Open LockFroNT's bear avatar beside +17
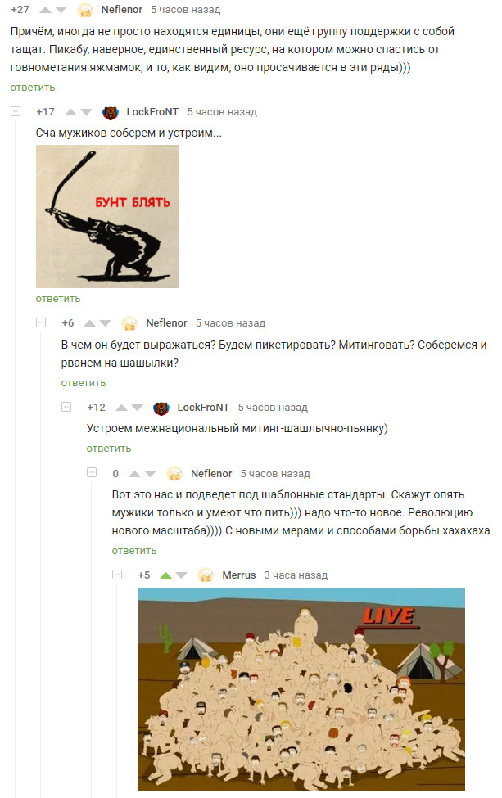Viewport: 502px width, 798px height. pos(111,112)
